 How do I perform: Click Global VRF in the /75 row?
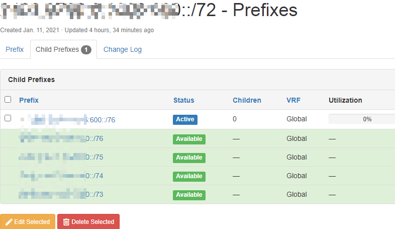click(297, 157)
